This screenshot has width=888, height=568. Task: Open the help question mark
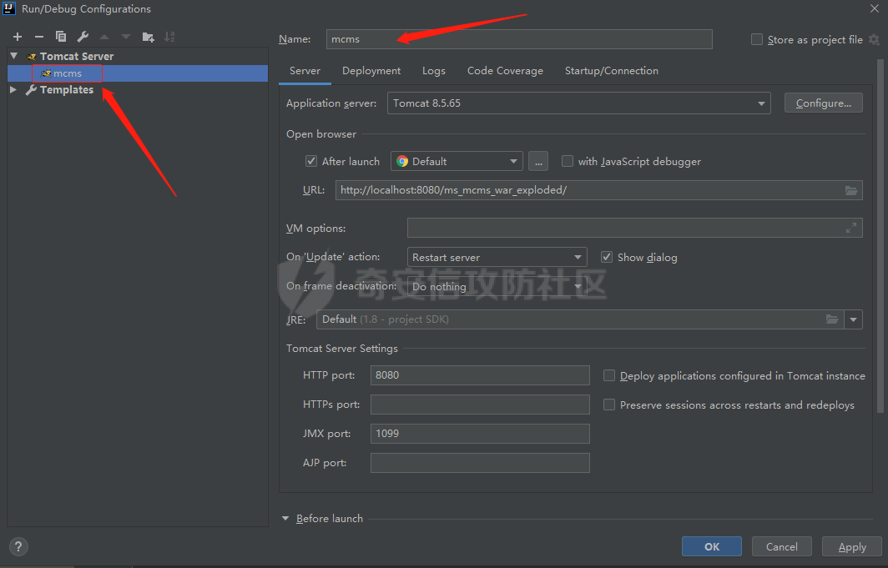pos(18,546)
